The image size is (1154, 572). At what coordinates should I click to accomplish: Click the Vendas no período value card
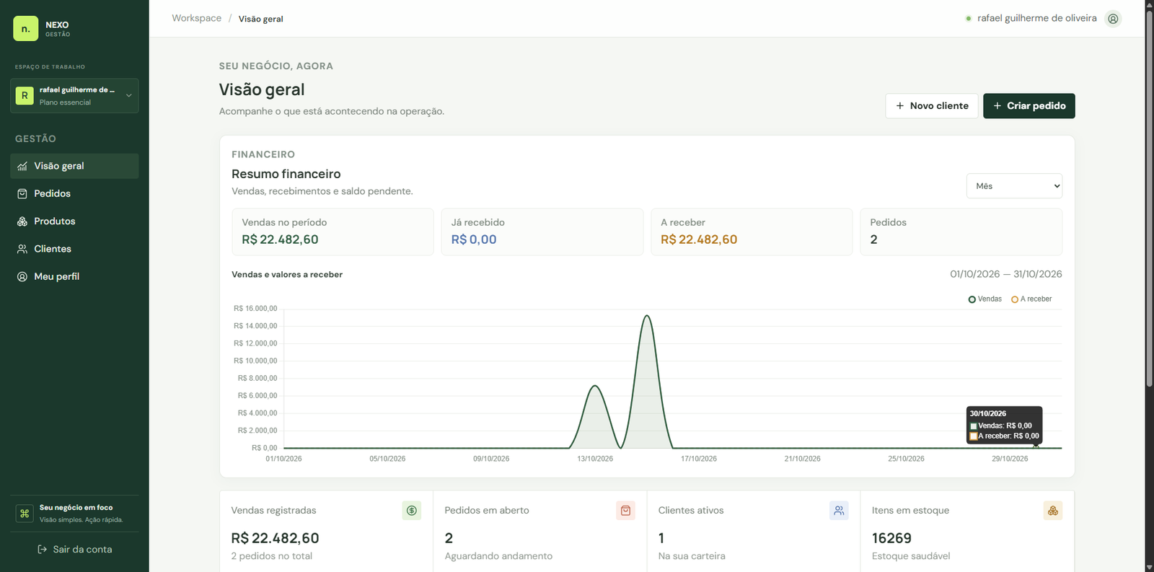point(332,232)
